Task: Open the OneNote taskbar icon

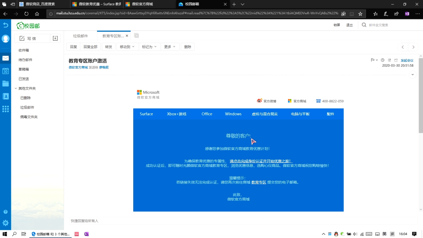Action: pyautogui.click(x=86, y=234)
